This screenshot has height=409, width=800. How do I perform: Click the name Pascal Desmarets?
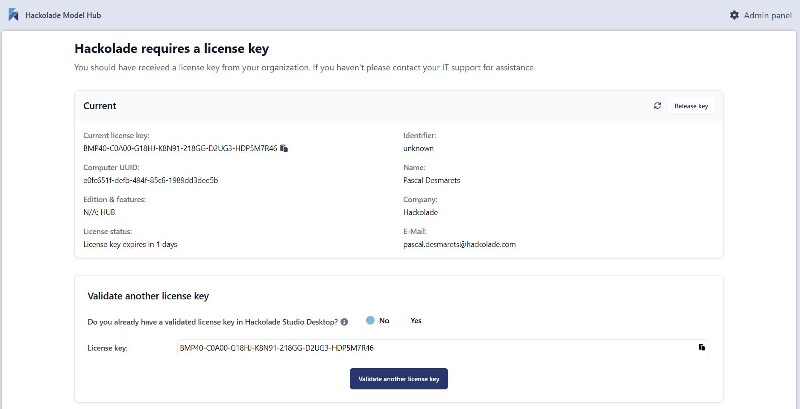click(431, 180)
